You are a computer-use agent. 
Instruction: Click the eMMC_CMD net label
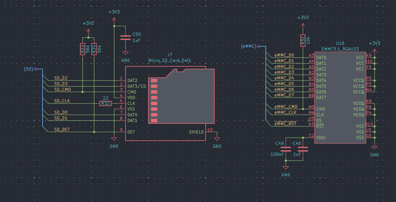[286, 107]
